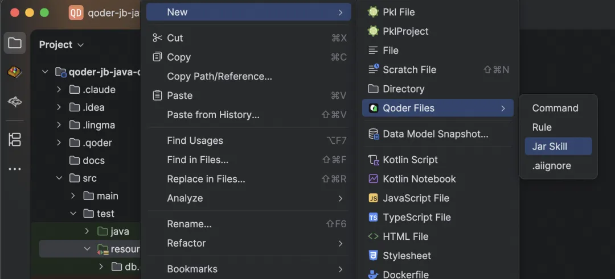Select the Pkl File icon entry
Viewport: 615px width, 279px height.
pos(374,12)
